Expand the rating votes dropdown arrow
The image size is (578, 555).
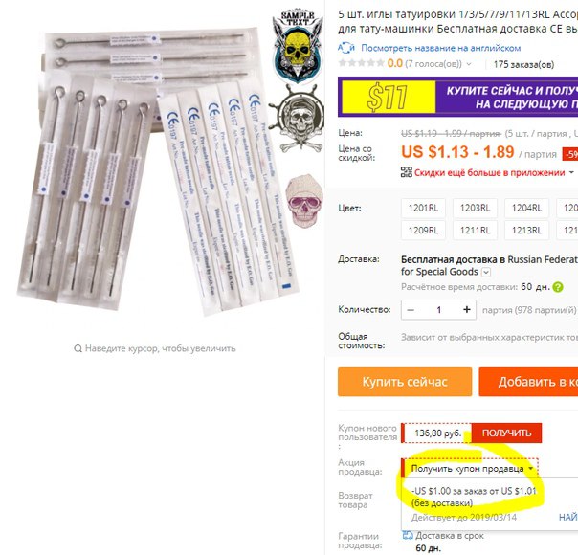[x=469, y=64]
